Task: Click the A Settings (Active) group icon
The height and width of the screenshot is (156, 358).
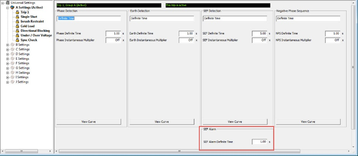Action: [x=12, y=7]
